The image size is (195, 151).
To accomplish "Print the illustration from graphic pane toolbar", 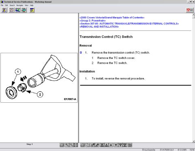I will pyautogui.click(x=62, y=145).
